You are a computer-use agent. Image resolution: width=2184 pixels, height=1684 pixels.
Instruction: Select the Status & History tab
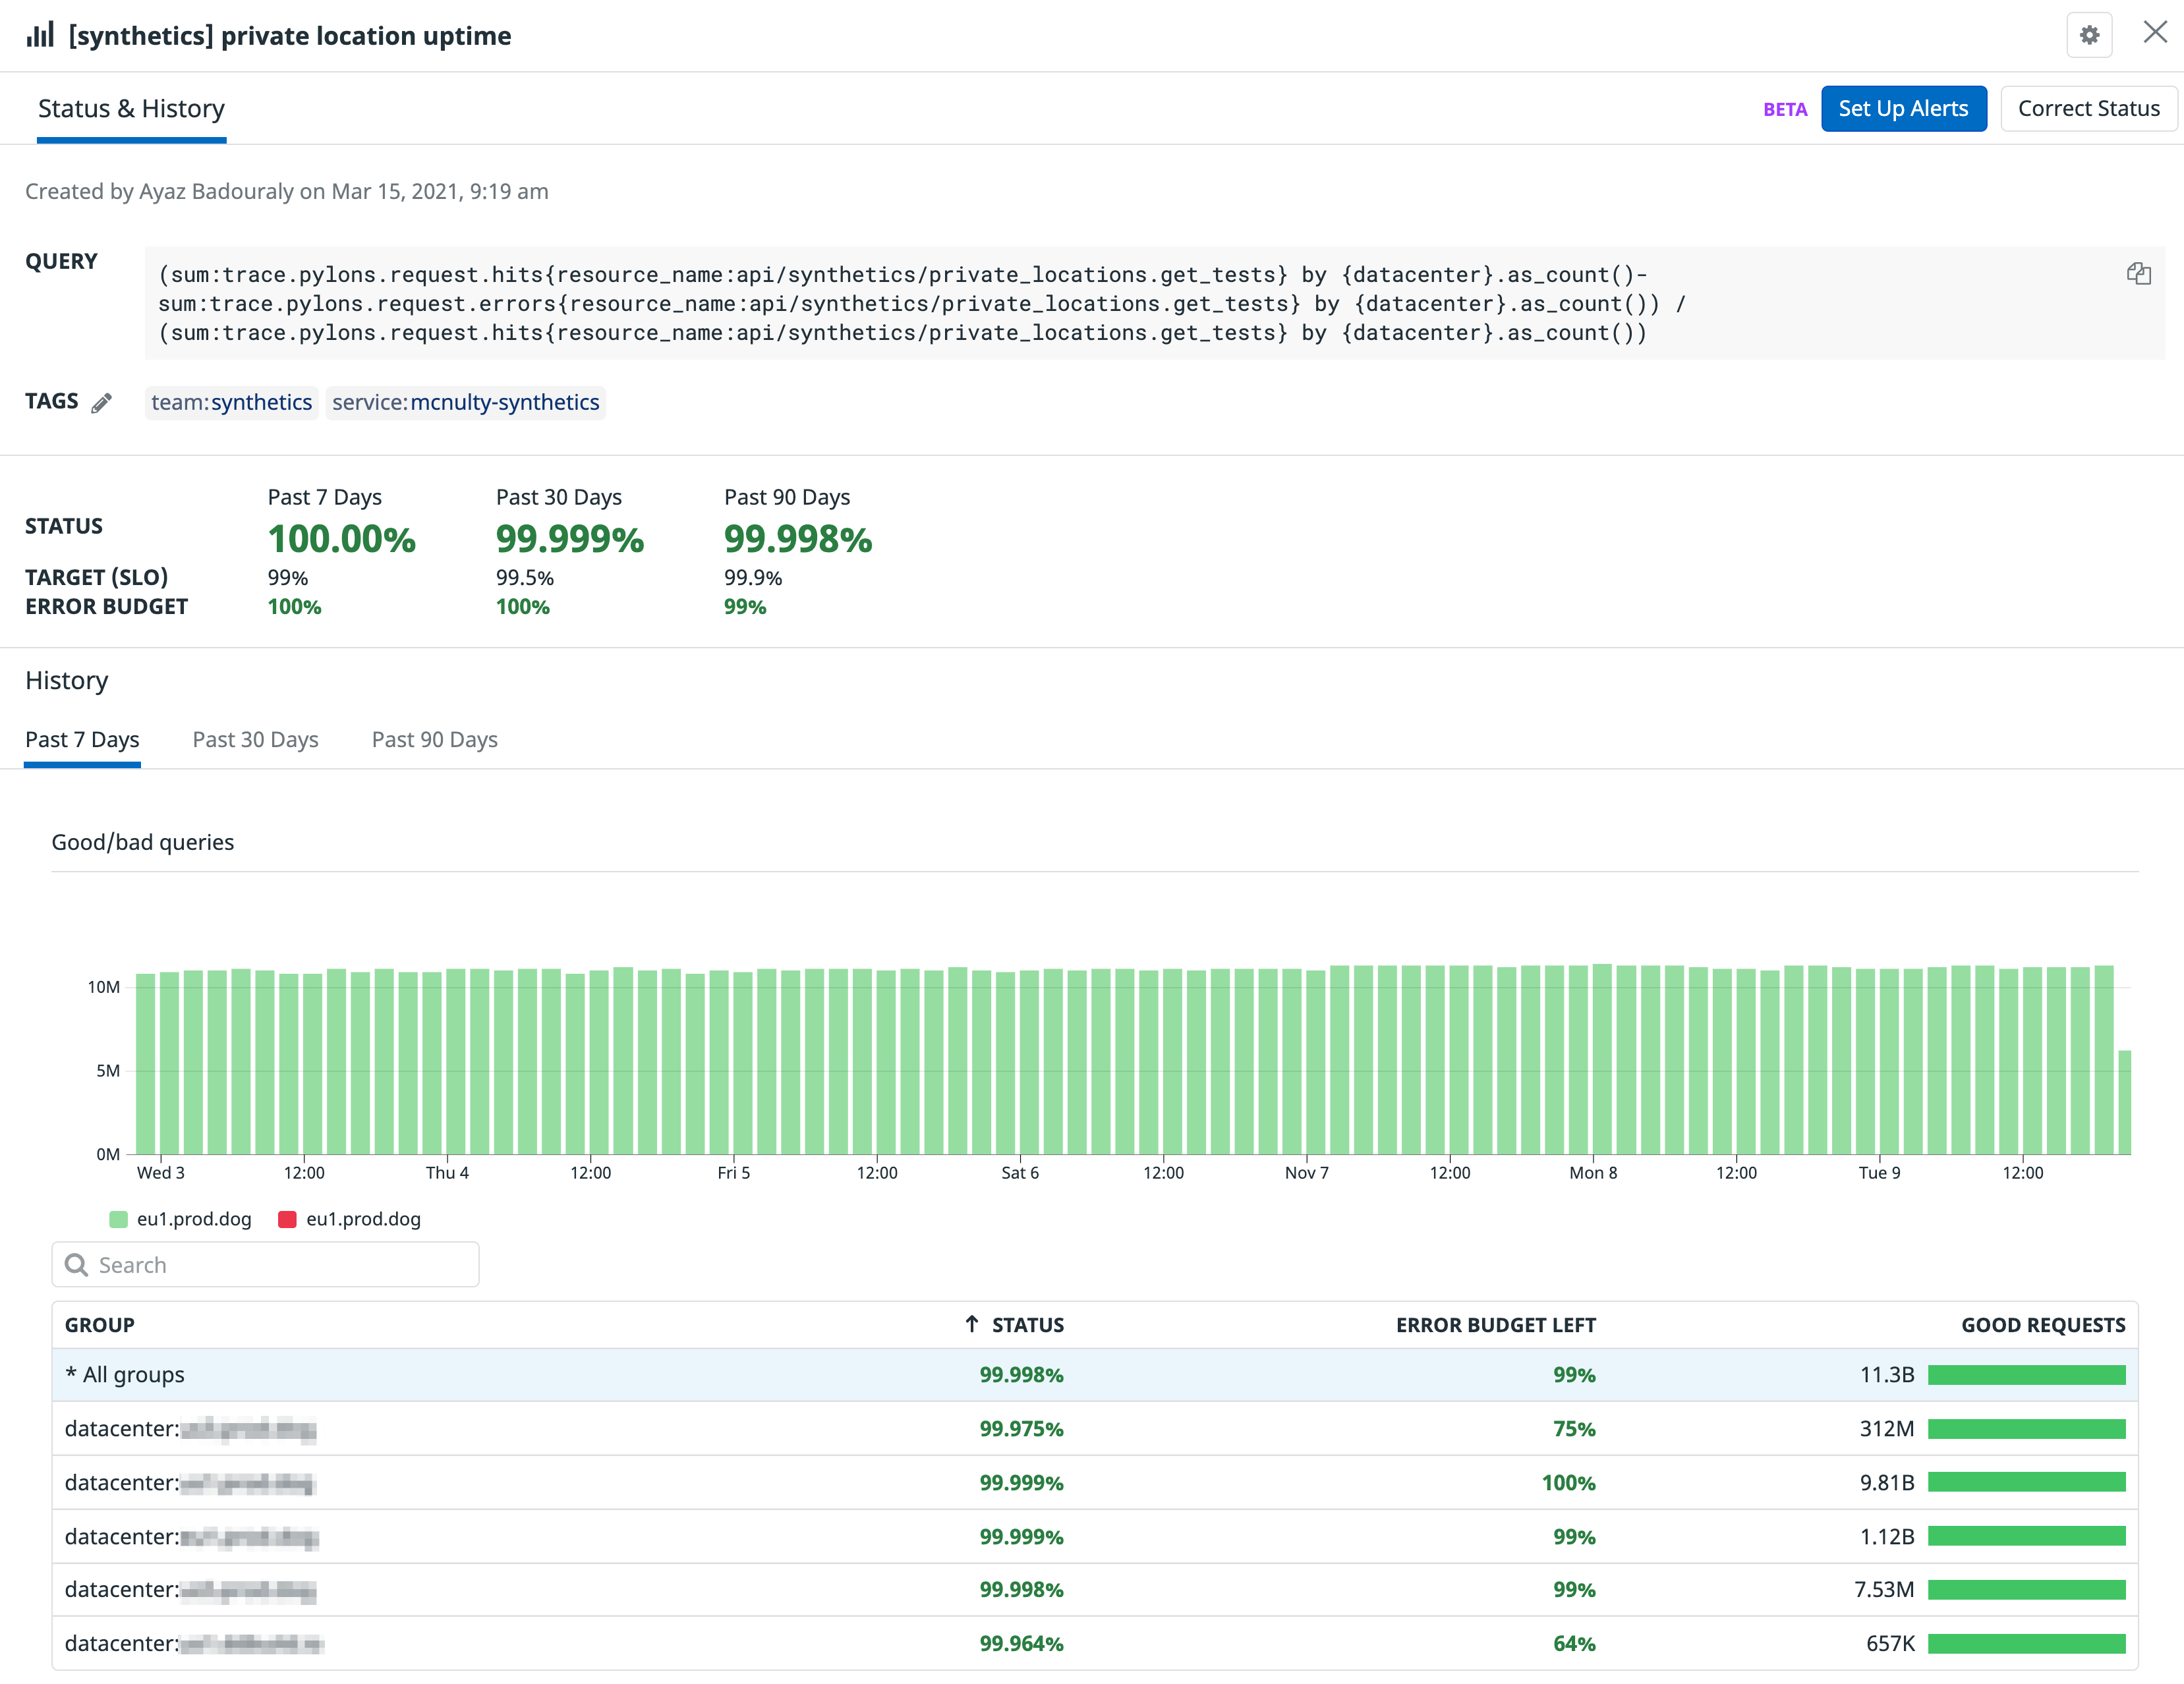pyautogui.click(x=131, y=108)
